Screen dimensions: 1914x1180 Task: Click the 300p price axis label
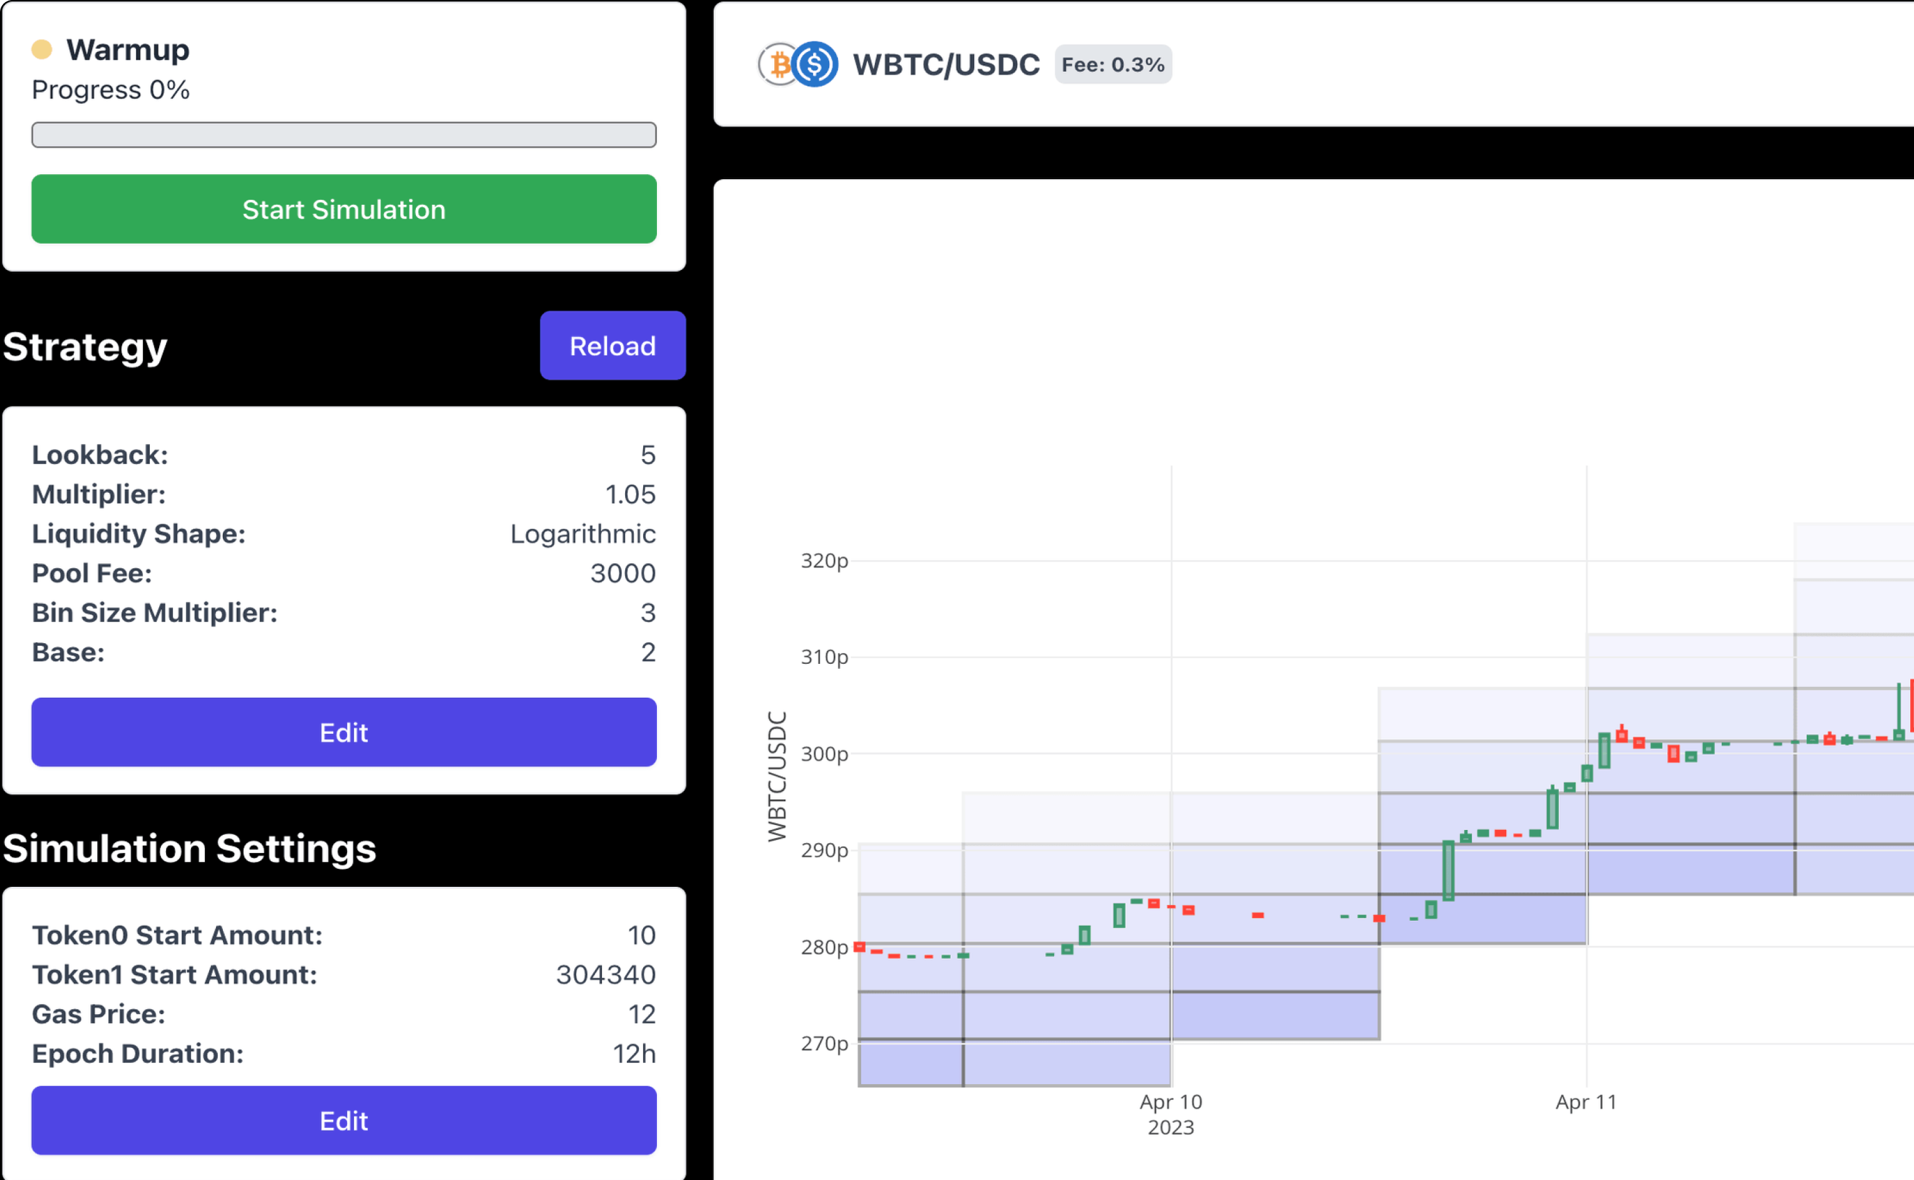(x=824, y=754)
